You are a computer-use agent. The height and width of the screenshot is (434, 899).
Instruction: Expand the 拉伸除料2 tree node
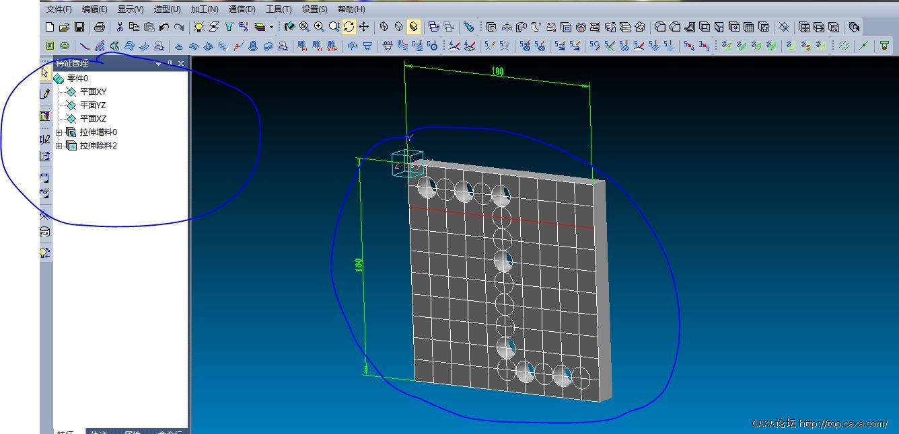tap(59, 146)
